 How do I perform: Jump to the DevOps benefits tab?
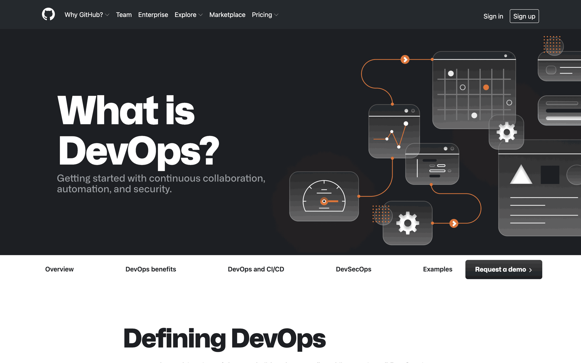(x=151, y=269)
